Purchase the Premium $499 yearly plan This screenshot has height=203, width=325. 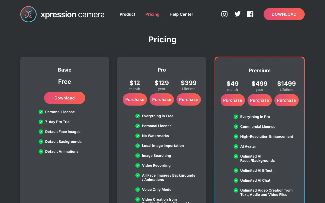(x=259, y=100)
